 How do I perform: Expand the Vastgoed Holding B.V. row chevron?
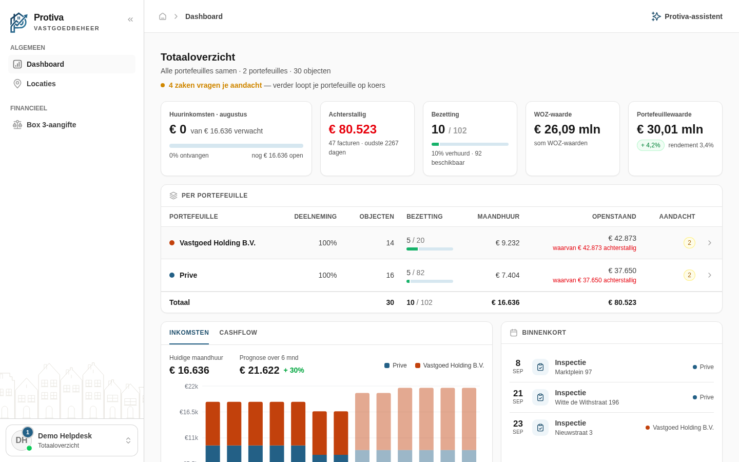[710, 243]
